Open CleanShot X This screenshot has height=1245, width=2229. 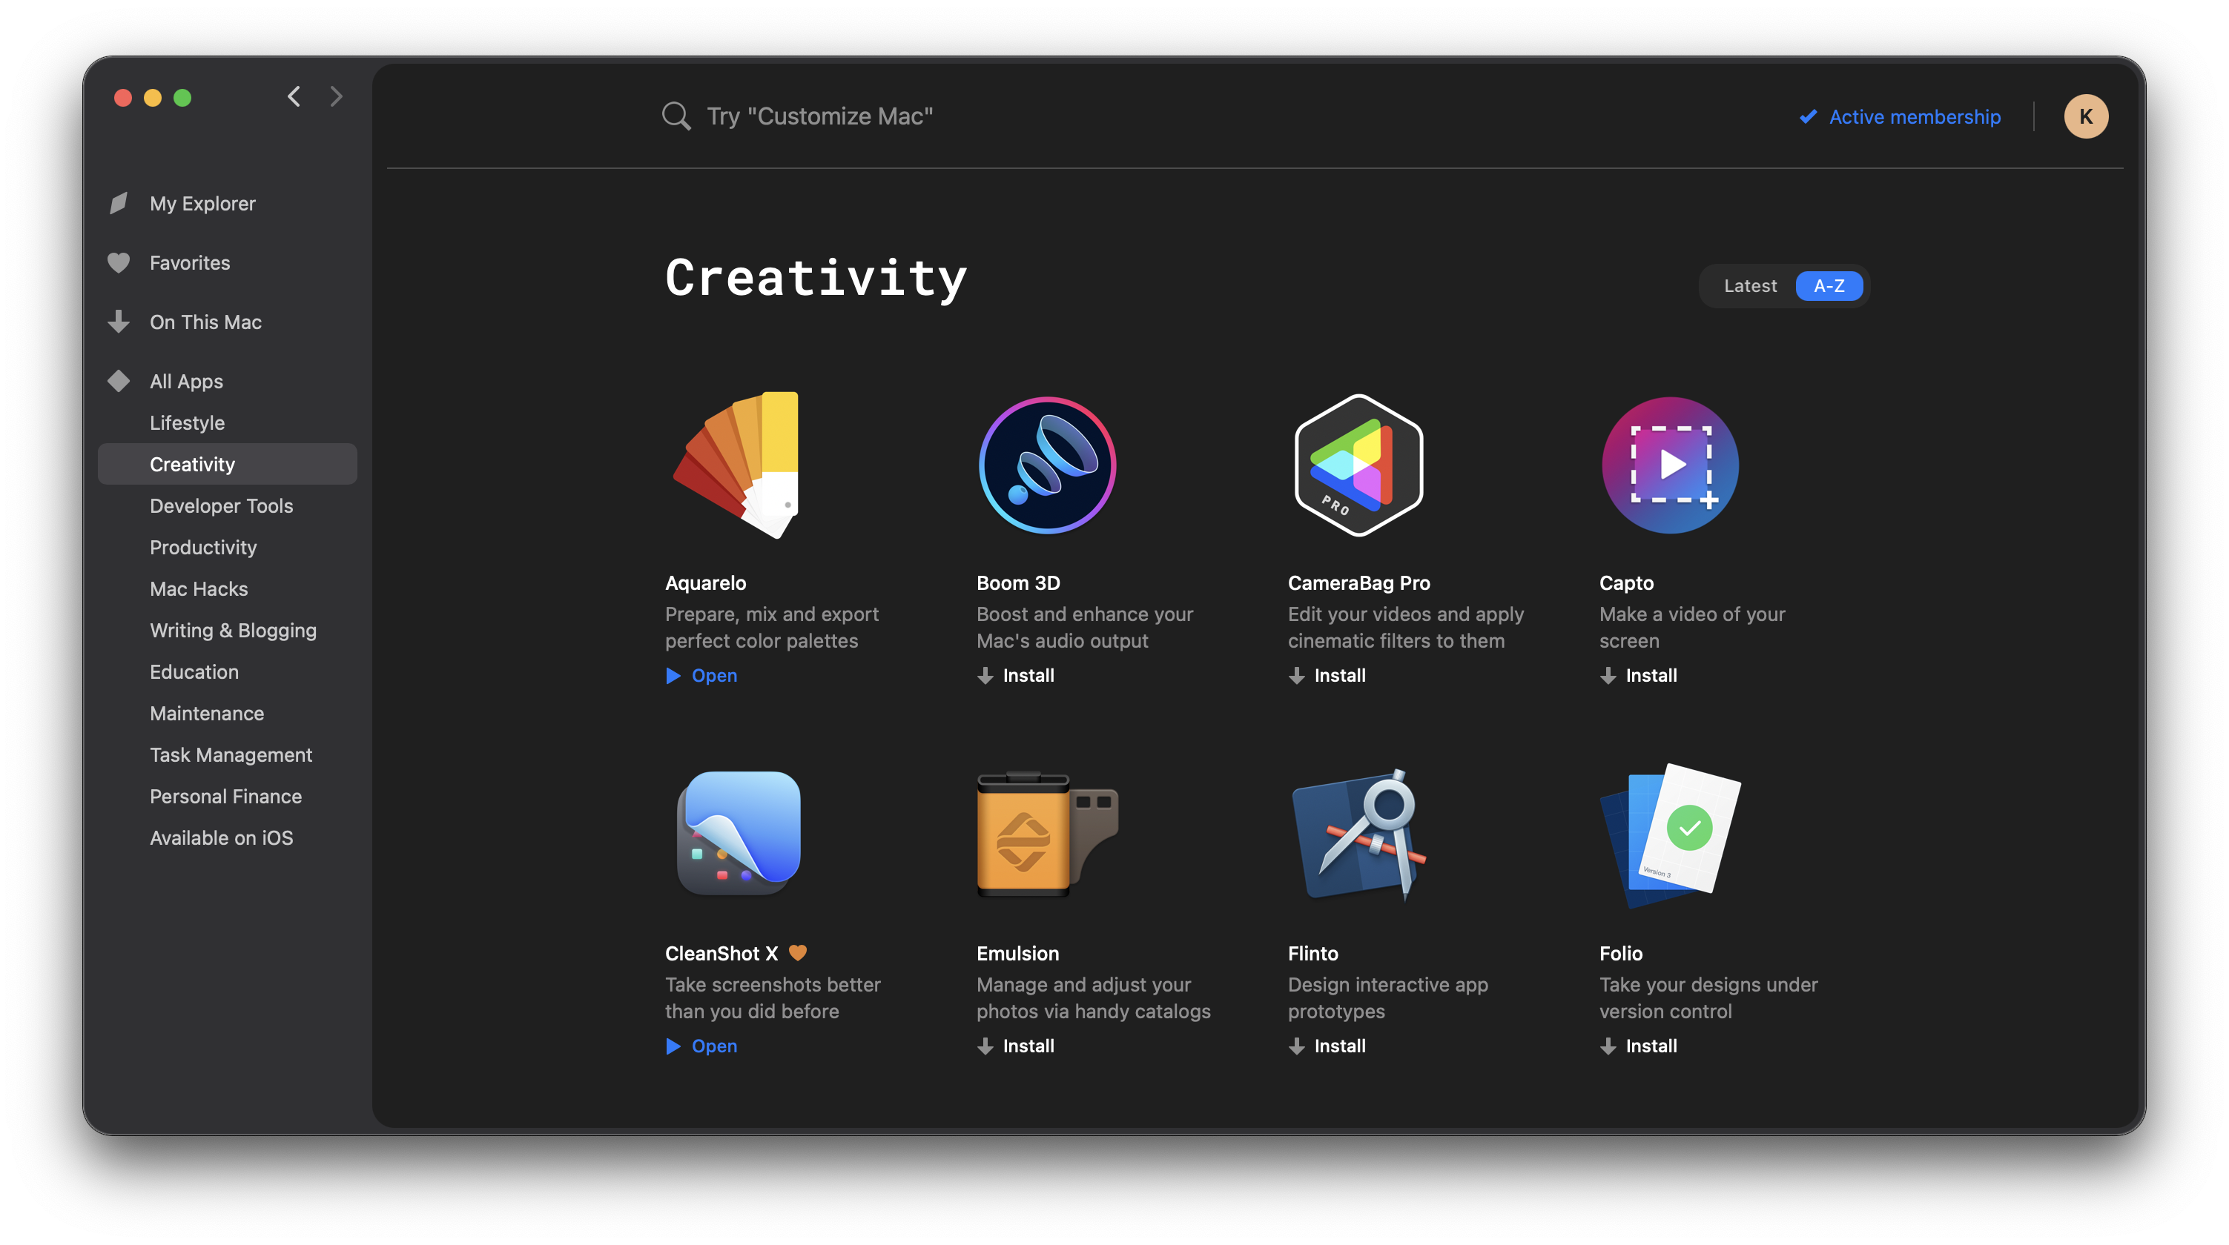(701, 1046)
